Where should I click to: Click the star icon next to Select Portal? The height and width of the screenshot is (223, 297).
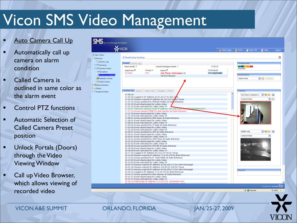263,78
